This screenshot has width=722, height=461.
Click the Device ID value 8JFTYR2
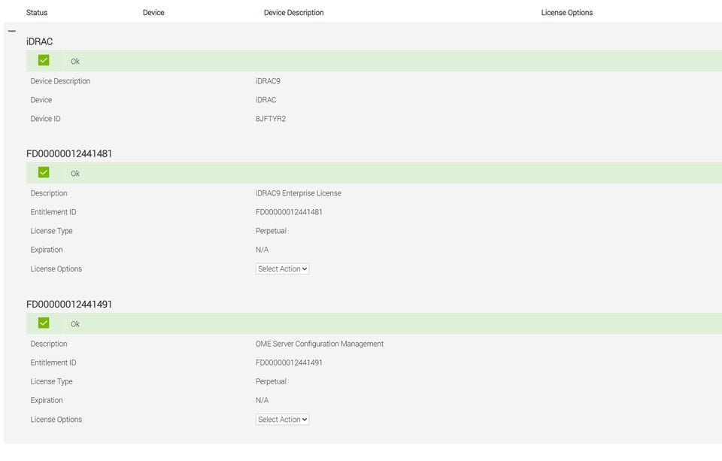(x=271, y=119)
